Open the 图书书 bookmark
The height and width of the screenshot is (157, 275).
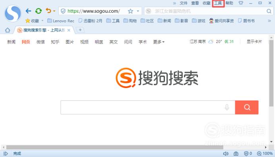pos(246,21)
